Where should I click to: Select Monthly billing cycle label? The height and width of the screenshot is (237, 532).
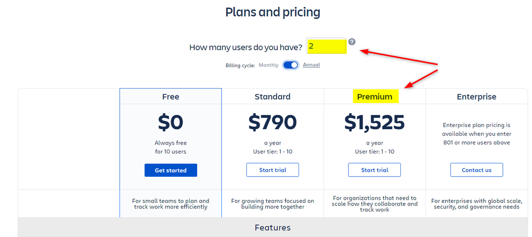(x=268, y=65)
